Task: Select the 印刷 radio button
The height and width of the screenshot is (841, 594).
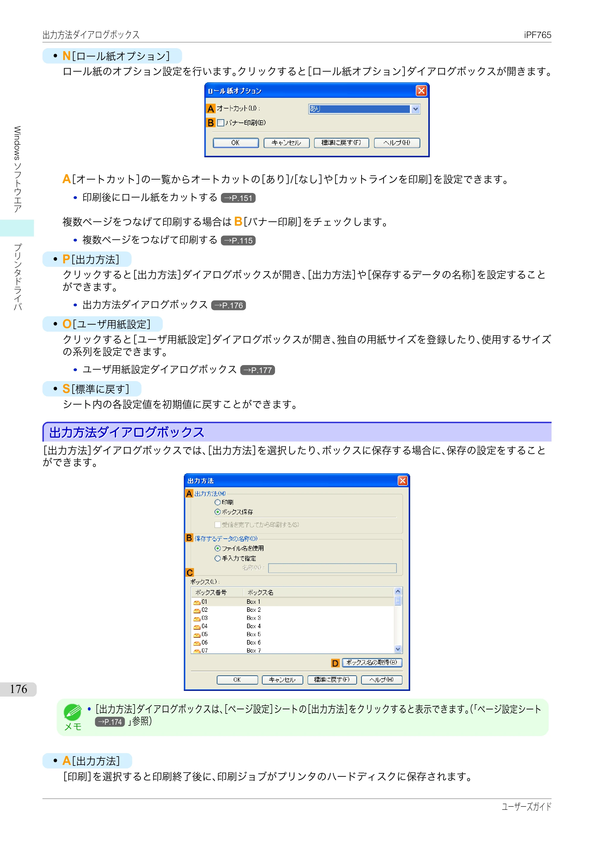Action: [x=217, y=502]
